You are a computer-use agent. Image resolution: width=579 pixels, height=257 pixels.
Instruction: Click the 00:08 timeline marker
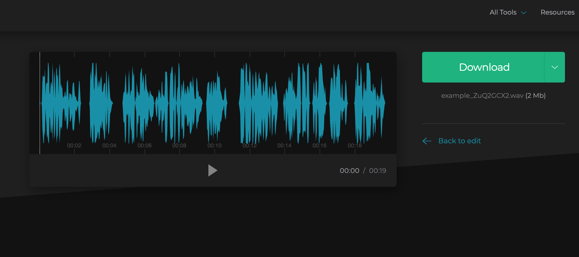tap(179, 145)
